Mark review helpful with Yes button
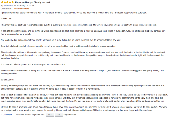 coord(50,115)
